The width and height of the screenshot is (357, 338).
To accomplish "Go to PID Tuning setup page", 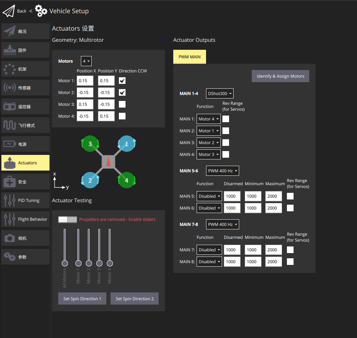I will coord(25,200).
